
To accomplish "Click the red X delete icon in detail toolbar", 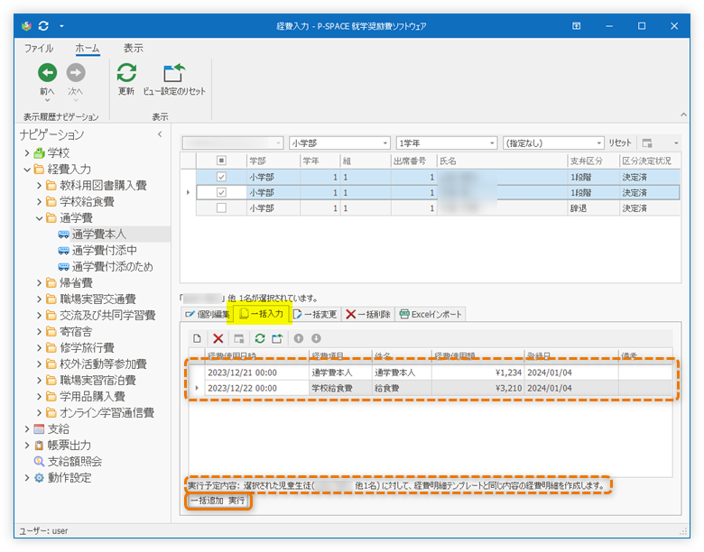I will (218, 338).
